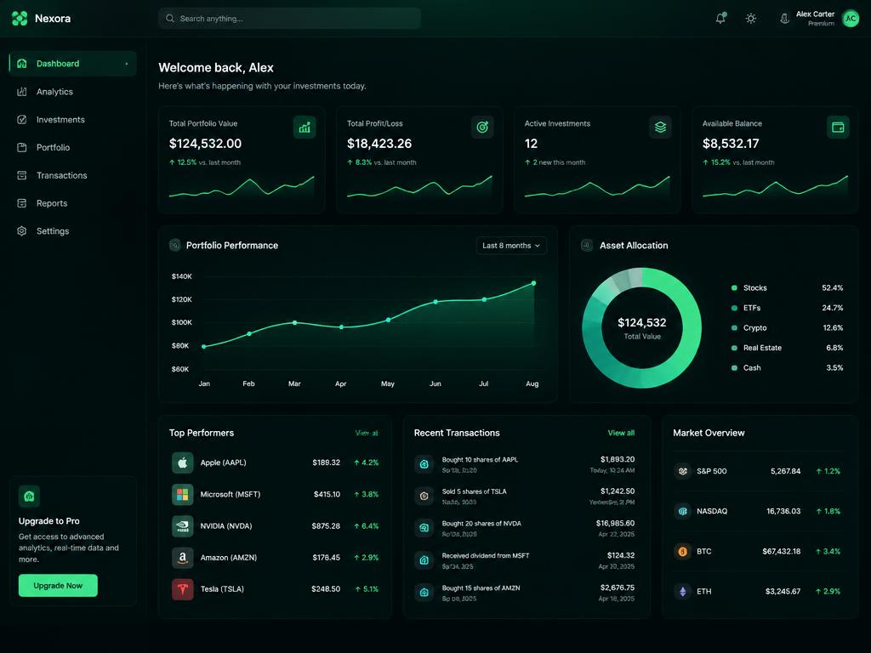
Task: Click the Amazon logo icon
Action: coord(182,558)
